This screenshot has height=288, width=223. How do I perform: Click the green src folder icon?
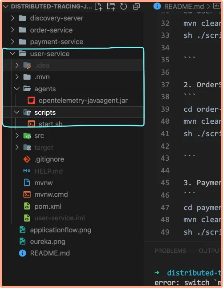click(x=27, y=136)
